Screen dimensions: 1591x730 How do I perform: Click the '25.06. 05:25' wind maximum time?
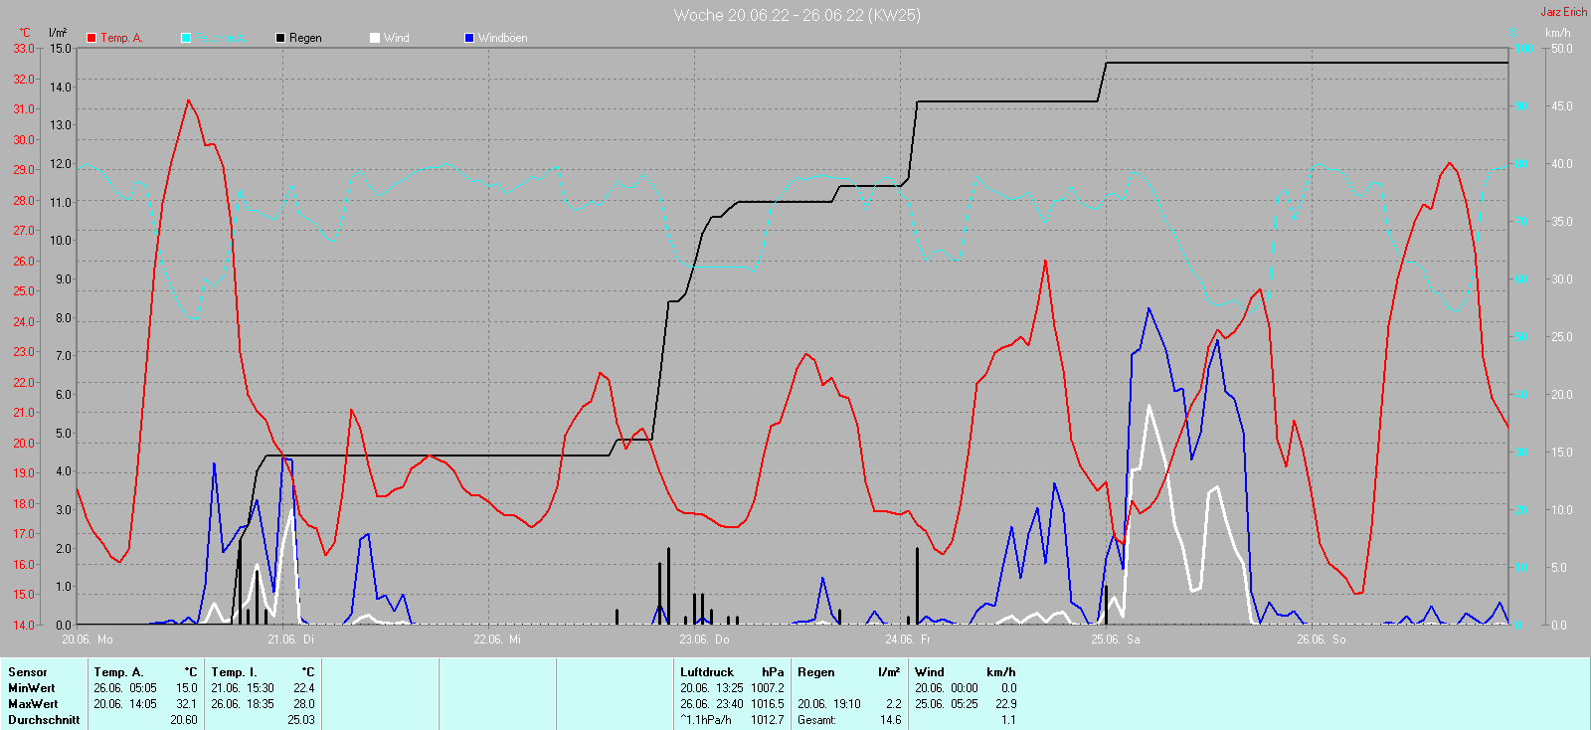coord(947,704)
